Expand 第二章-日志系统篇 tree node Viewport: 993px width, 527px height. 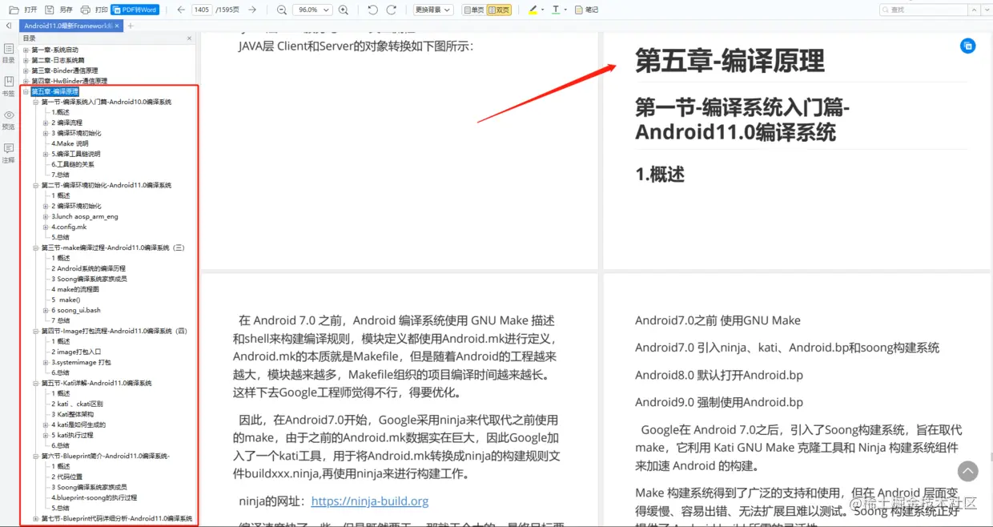(26, 60)
